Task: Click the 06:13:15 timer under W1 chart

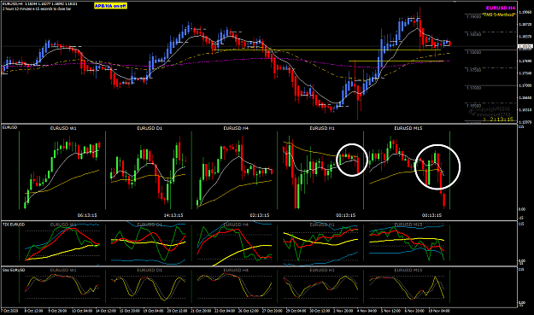Action: 87,215
